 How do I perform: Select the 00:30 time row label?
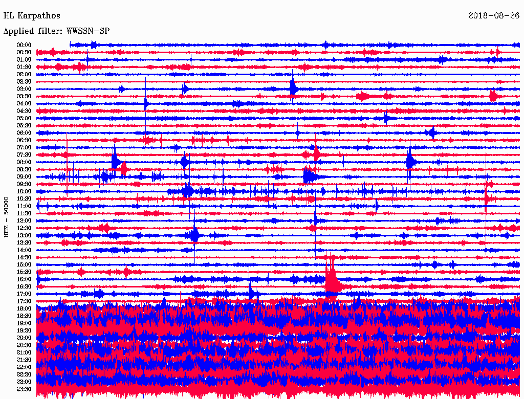[x=24, y=53]
